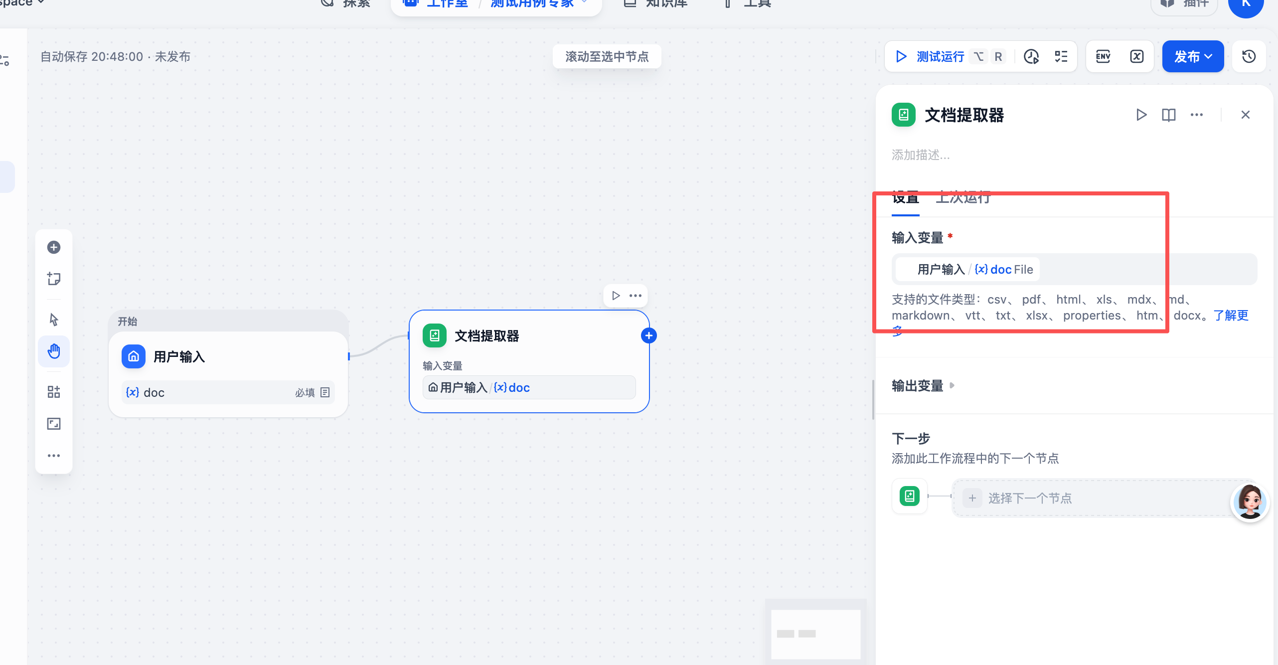This screenshot has width=1278, height=665.
Task: Run this step via node play icon
Action: [616, 296]
